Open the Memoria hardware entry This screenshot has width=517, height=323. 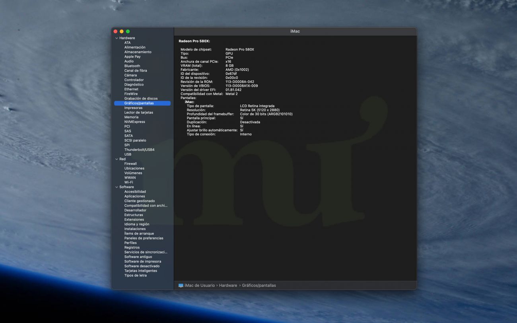click(x=131, y=117)
